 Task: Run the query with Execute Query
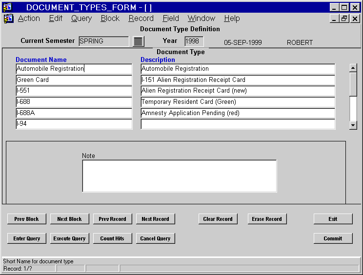(69, 238)
